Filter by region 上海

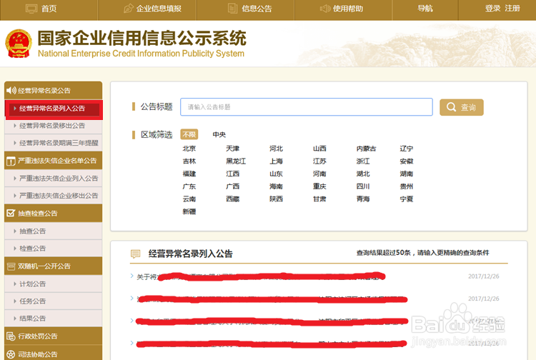pyautogui.click(x=276, y=161)
